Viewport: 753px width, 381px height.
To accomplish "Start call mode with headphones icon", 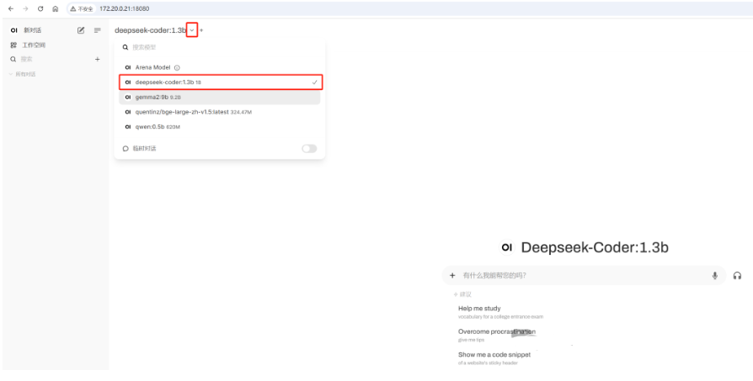I will [737, 276].
